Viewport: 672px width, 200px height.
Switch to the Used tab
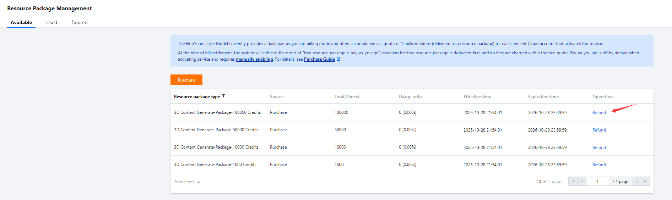tap(52, 22)
